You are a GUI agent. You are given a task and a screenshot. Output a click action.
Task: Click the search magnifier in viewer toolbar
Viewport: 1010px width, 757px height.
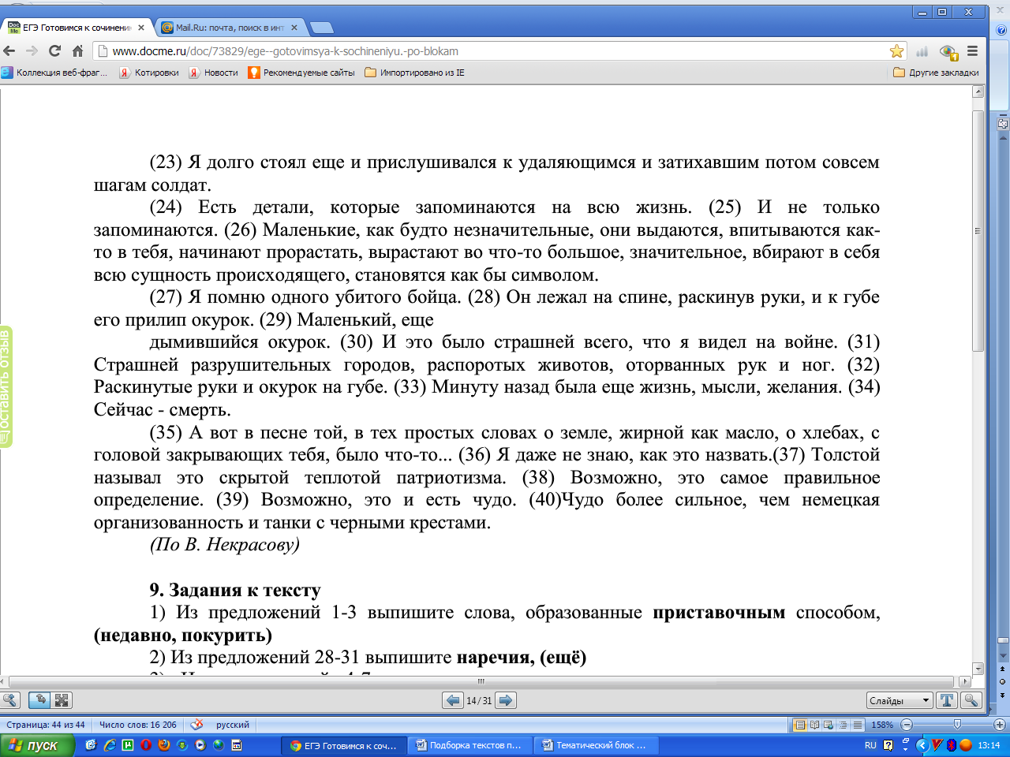971,700
